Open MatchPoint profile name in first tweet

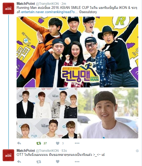pos(26,3)
